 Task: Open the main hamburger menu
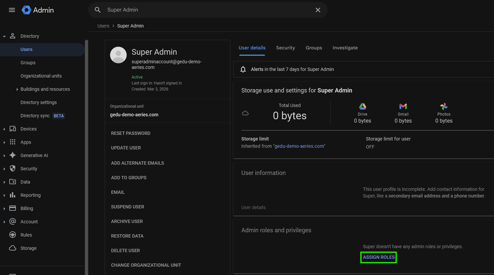12,10
